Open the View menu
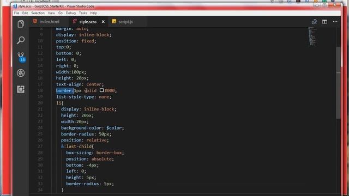This screenshot has width=349, height=196. pyautogui.click(x=51, y=13)
